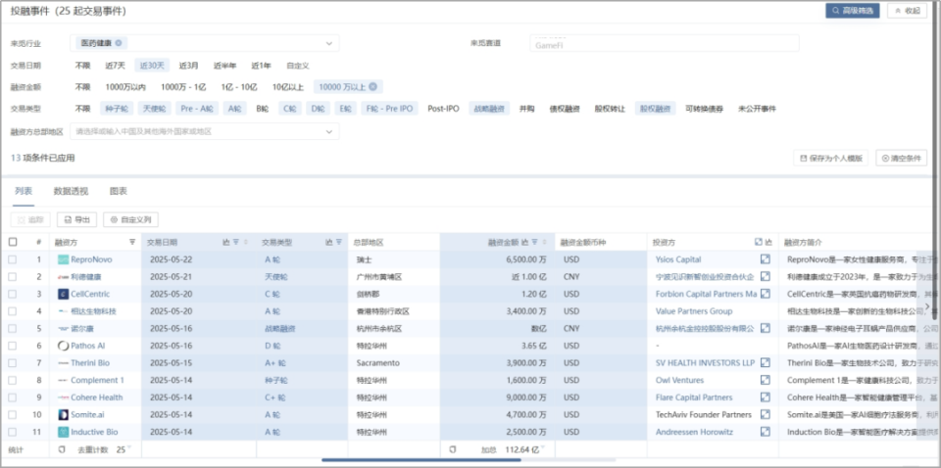Open the 来源行业 dropdown arrow
This screenshot has height=468, width=941.
point(329,43)
